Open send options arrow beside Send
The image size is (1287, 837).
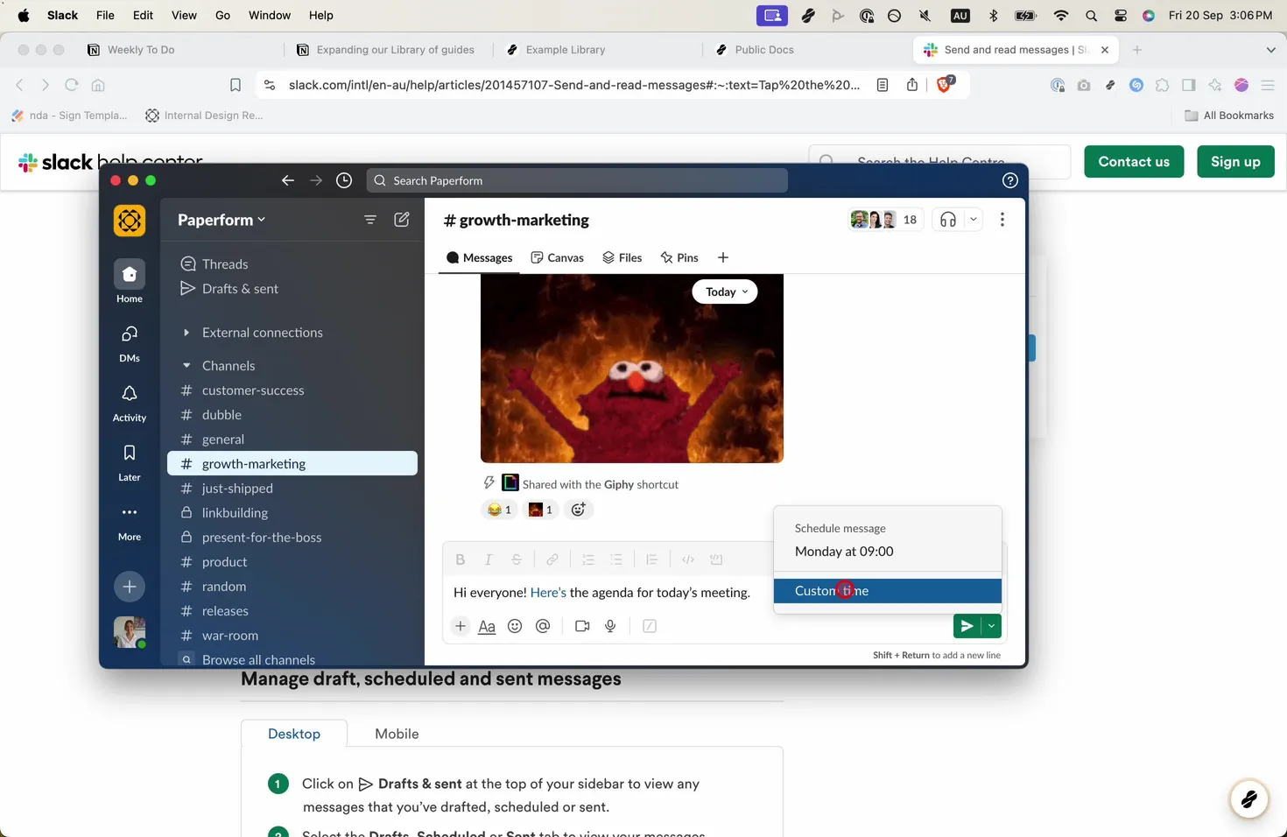[991, 626]
